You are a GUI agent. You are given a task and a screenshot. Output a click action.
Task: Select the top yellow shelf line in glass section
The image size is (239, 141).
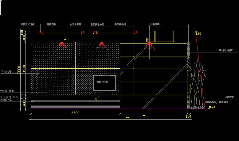pyautogui.click(x=154, y=56)
